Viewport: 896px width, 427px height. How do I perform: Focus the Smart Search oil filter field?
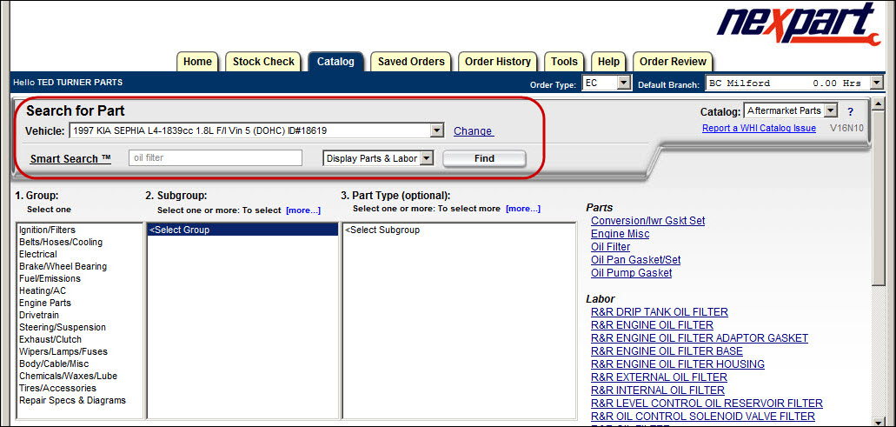(215, 157)
